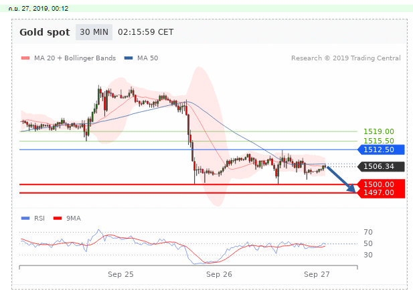The height and width of the screenshot is (299, 413).
Task: Click the MA 50 blue legend swatch
Action: (x=129, y=58)
